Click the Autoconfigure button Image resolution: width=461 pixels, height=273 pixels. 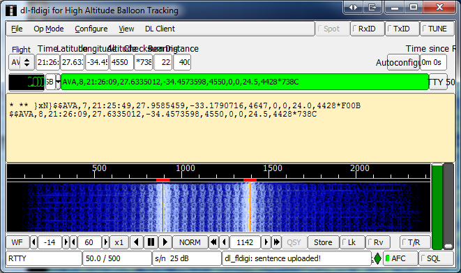point(403,62)
